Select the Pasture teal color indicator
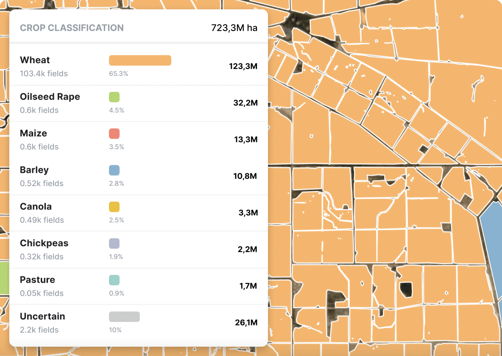Screen dimensions: 502x356 114,280
